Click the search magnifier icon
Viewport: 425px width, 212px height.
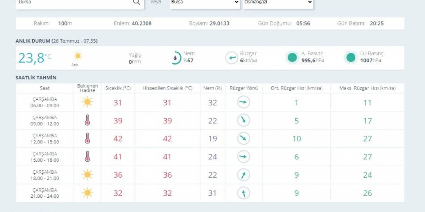[136, 2]
